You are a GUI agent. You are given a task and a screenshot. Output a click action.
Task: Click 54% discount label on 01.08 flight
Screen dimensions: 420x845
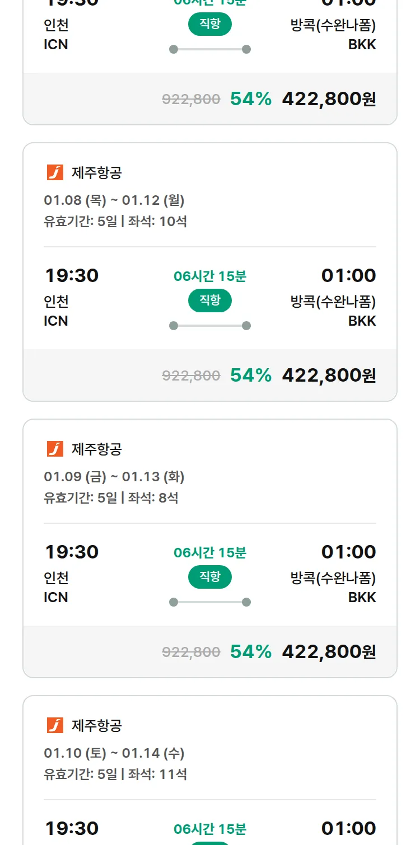(x=250, y=375)
